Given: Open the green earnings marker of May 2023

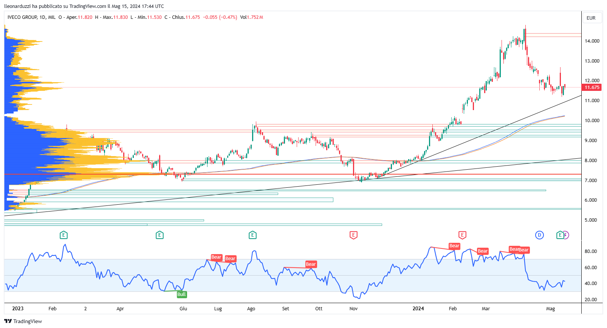Looking at the screenshot, I should pyautogui.click(x=159, y=235).
